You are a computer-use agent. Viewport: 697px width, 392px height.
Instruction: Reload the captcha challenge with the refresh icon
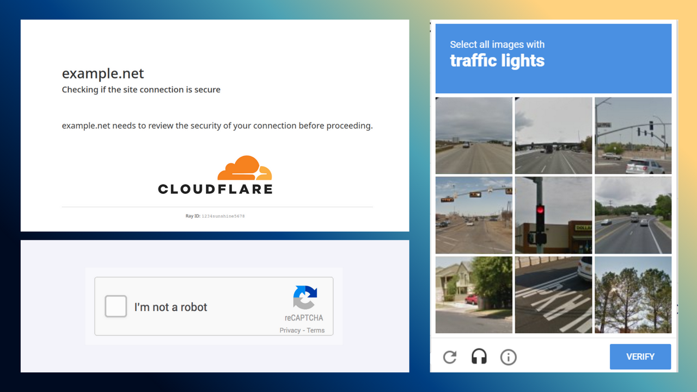point(450,357)
